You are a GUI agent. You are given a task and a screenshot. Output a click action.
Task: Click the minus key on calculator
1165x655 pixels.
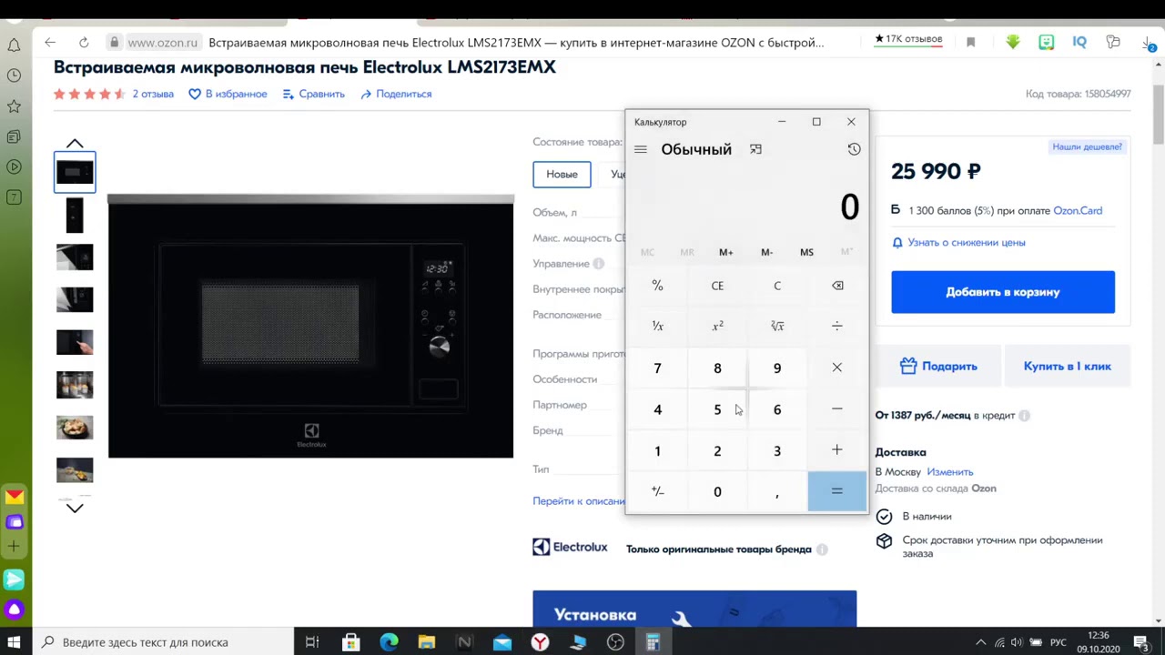pyautogui.click(x=837, y=409)
